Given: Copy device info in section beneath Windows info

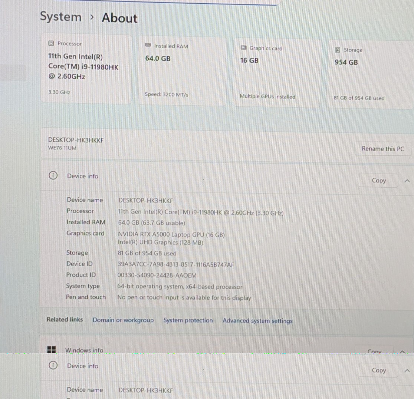Looking at the screenshot, I should pyautogui.click(x=379, y=370).
